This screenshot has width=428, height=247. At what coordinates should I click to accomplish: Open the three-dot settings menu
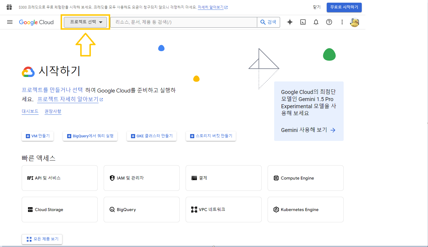tap(342, 22)
